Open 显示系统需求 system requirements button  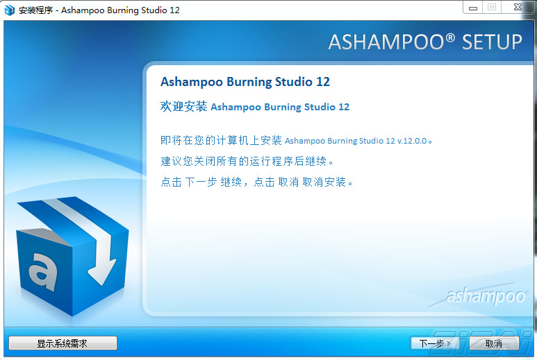[63, 343]
